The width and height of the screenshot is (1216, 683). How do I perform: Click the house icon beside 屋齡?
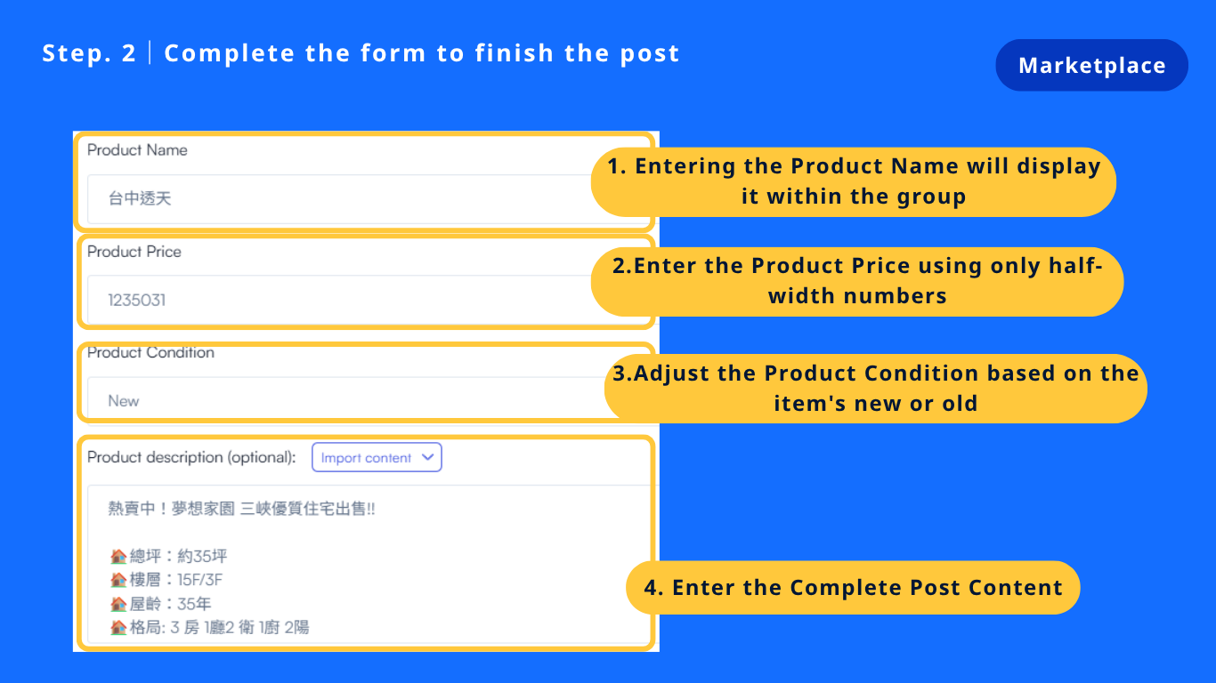tap(118, 605)
